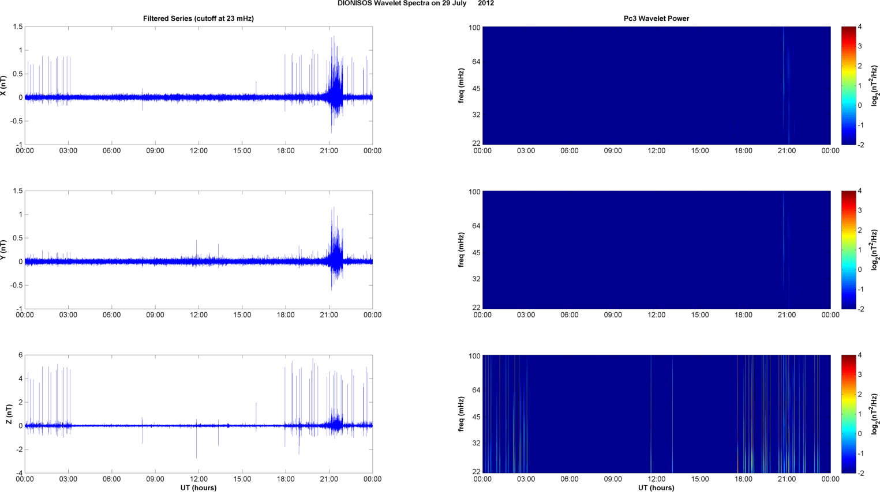Click '12:00' tick under the Y time series
This screenshot has height=492, width=880.
(199, 315)
